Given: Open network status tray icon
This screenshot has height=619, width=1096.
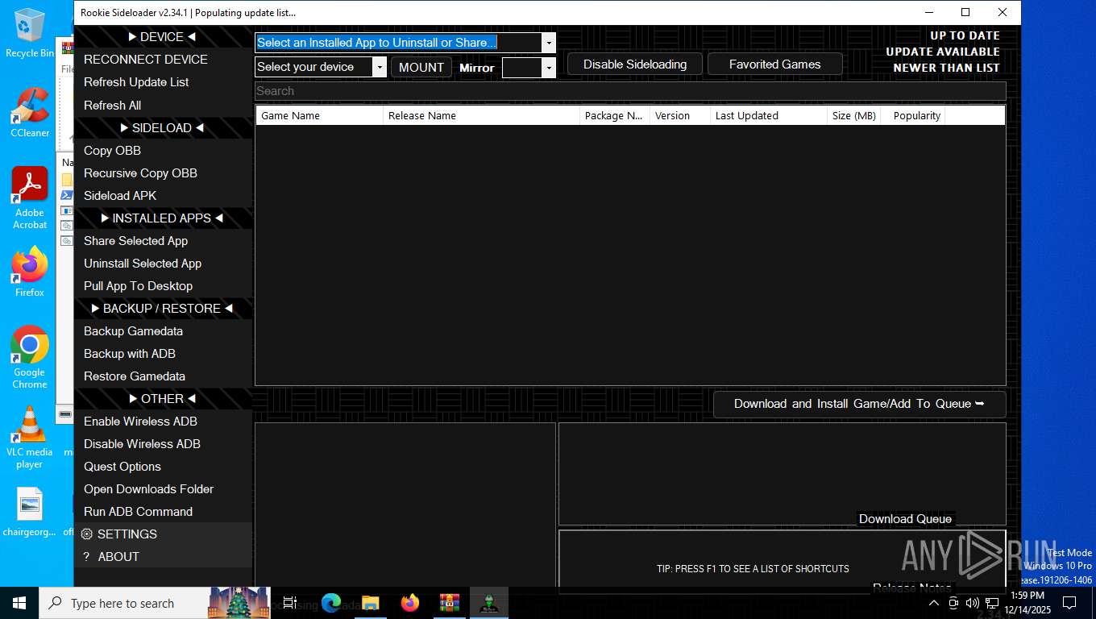Looking at the screenshot, I should click(991, 603).
